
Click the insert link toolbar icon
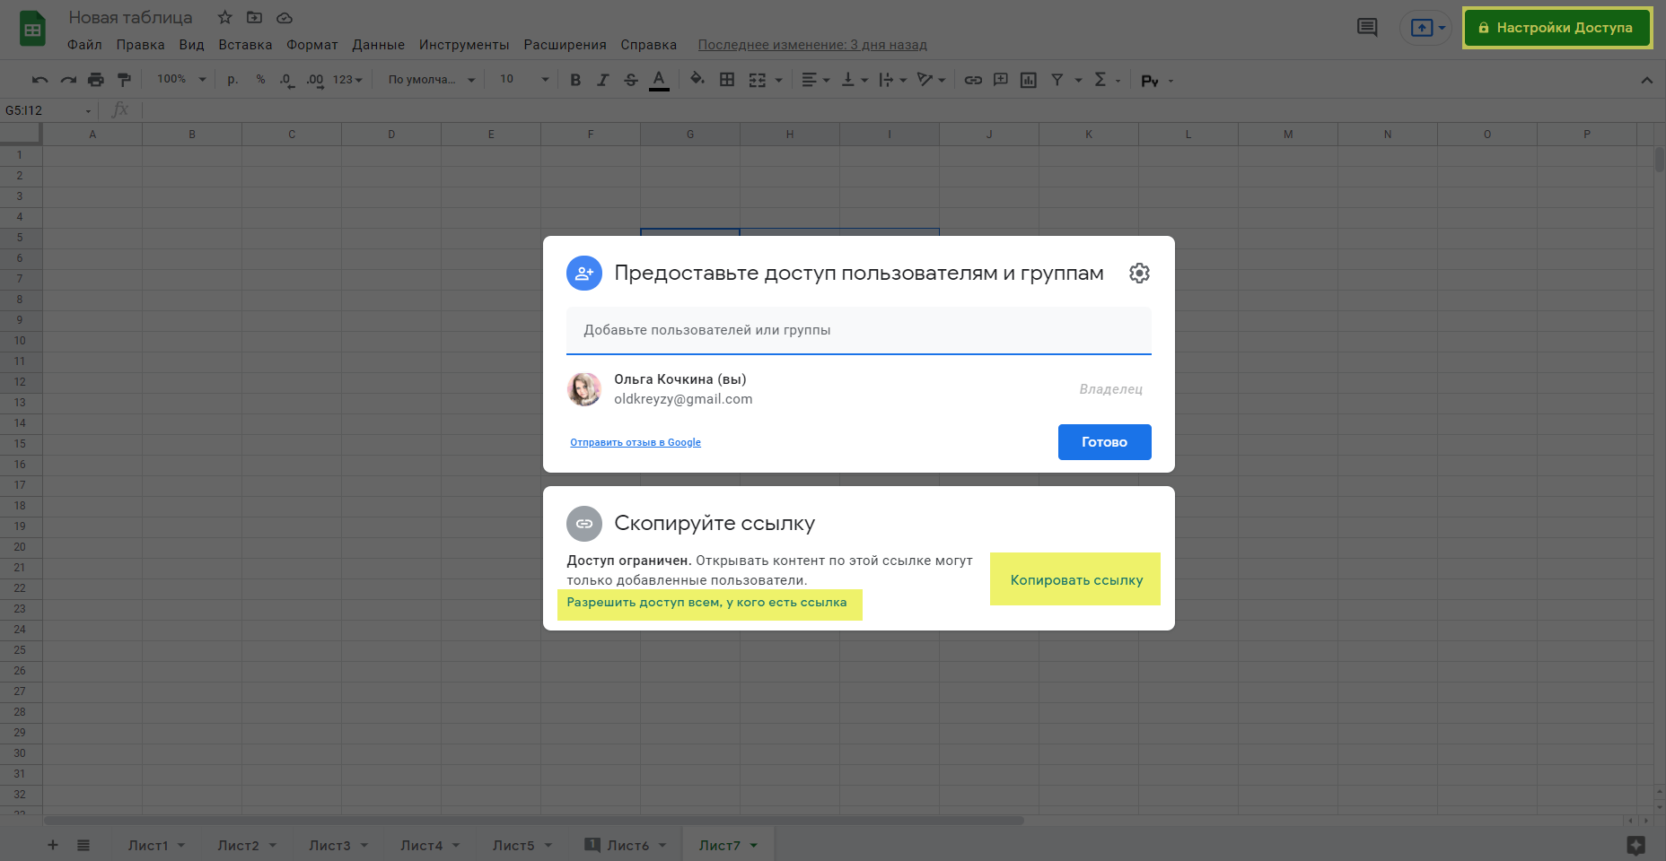tap(973, 81)
